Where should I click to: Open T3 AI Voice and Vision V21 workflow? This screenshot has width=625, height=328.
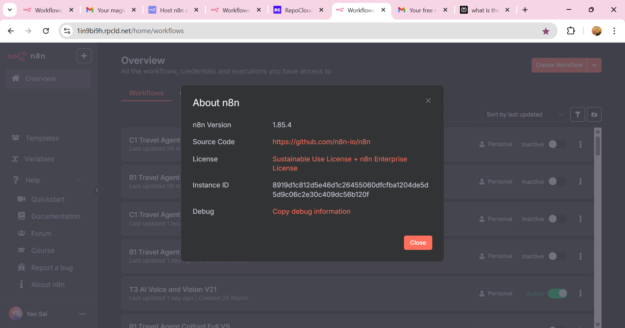point(173,289)
